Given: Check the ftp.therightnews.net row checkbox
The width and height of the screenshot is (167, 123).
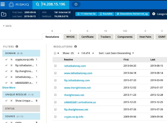Looking at the screenshot, I should click(x=55, y=109).
